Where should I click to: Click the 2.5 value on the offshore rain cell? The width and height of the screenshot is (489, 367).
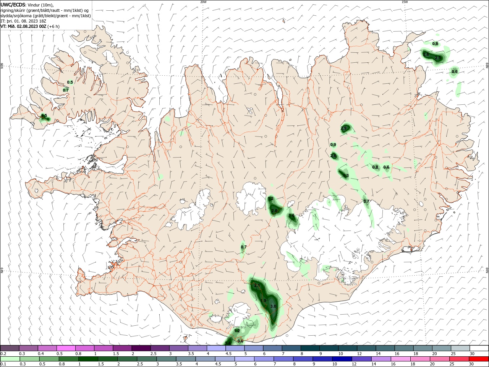click(438, 58)
